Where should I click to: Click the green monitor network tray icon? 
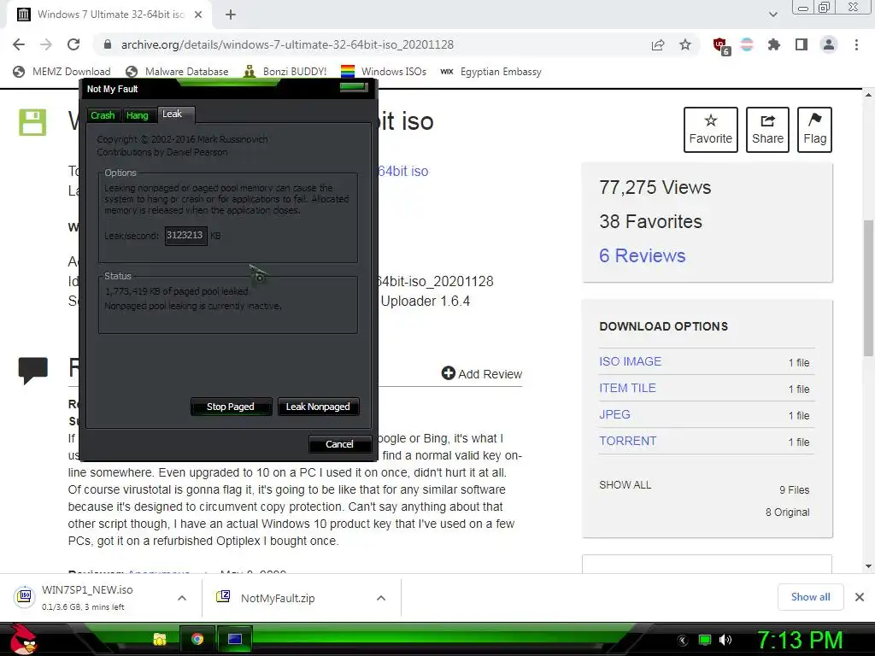pos(705,640)
